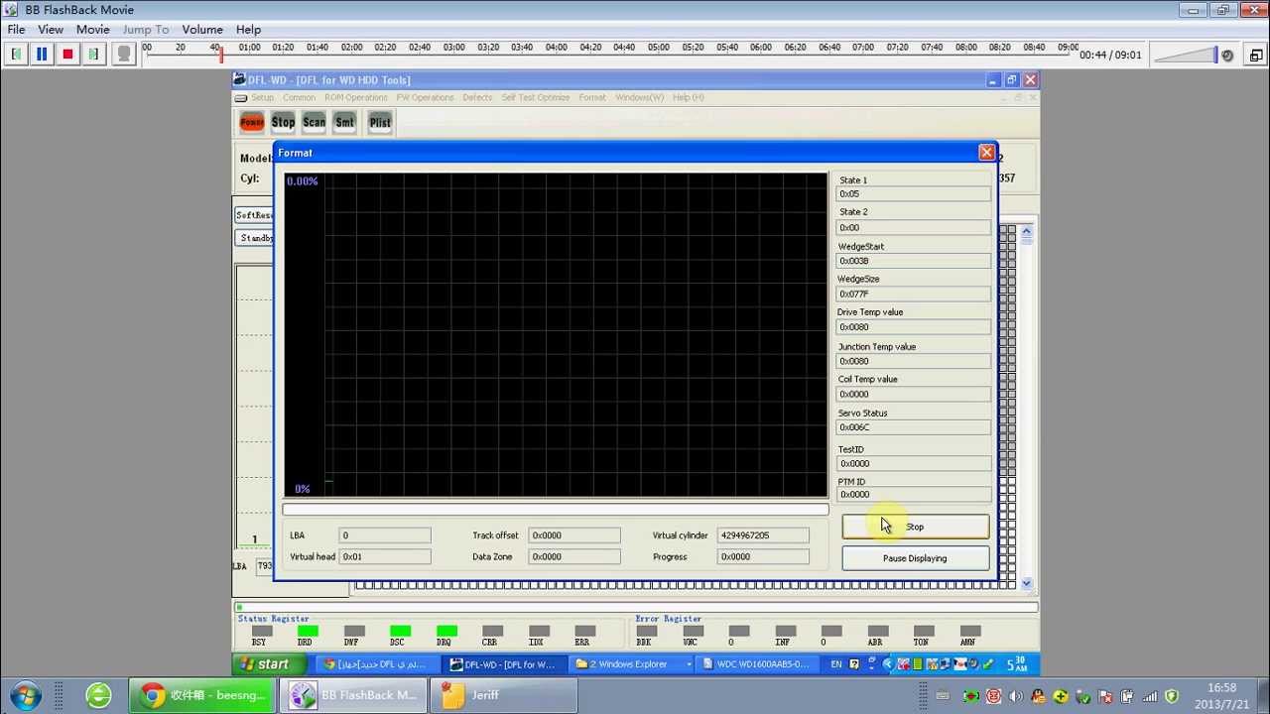
Task: Click the Stop toolbar icon in DFL-WD
Action: pyautogui.click(x=283, y=122)
